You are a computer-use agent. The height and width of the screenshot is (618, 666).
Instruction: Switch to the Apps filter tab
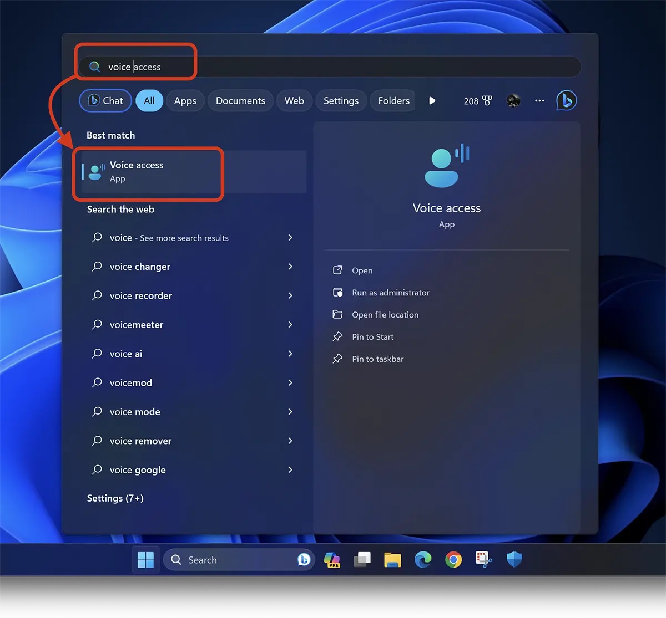(185, 101)
